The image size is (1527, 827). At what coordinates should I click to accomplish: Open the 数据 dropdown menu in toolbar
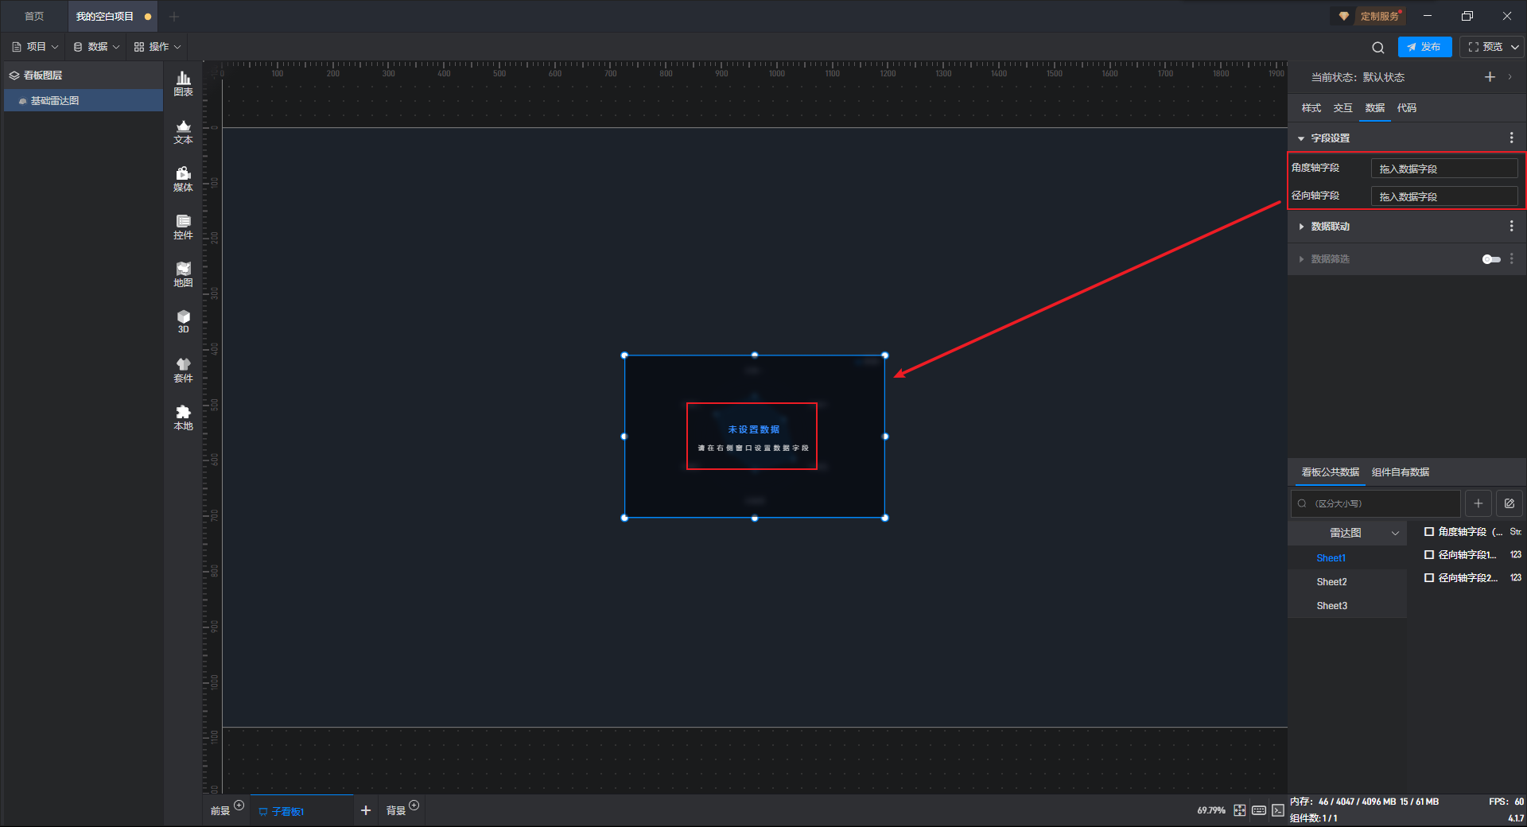(96, 47)
